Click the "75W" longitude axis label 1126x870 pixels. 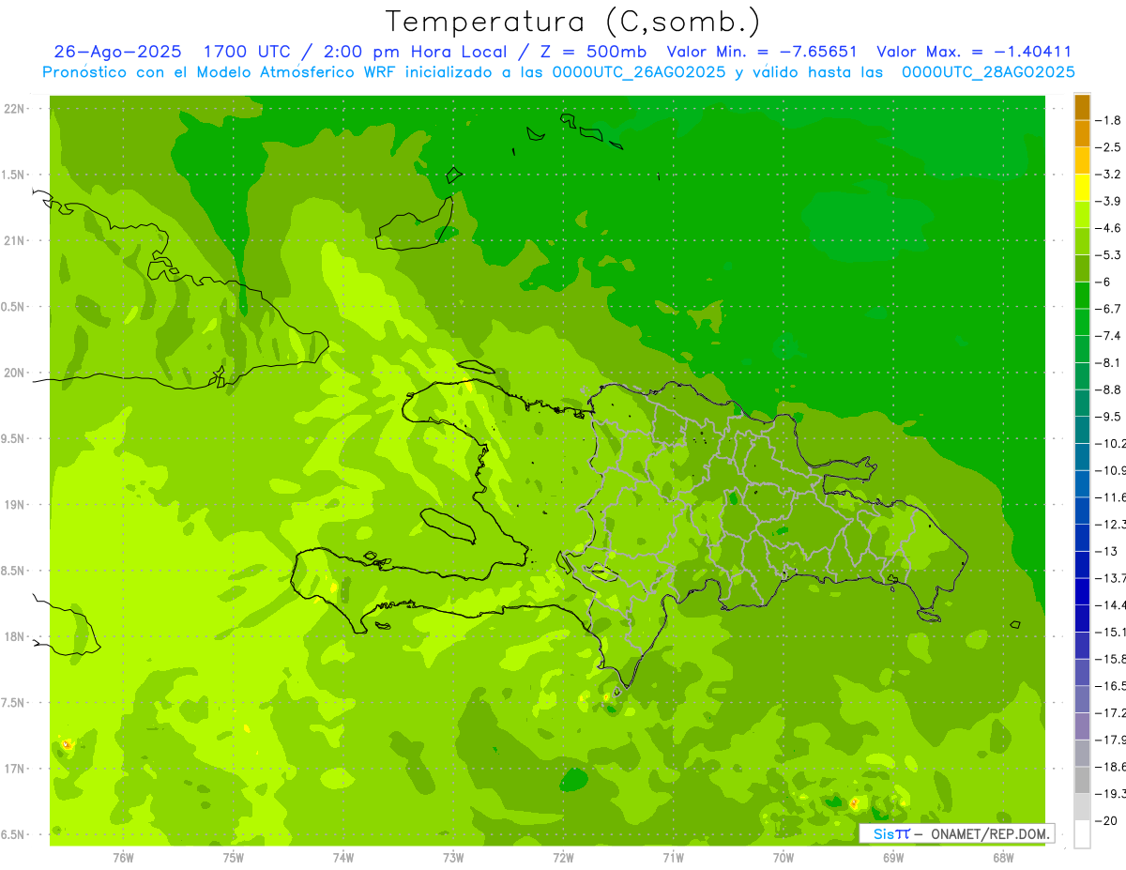233,858
